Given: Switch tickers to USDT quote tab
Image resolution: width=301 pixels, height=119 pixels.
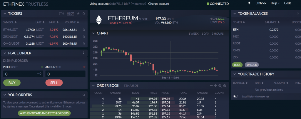Looking at the screenshot, I should pos(71,14).
